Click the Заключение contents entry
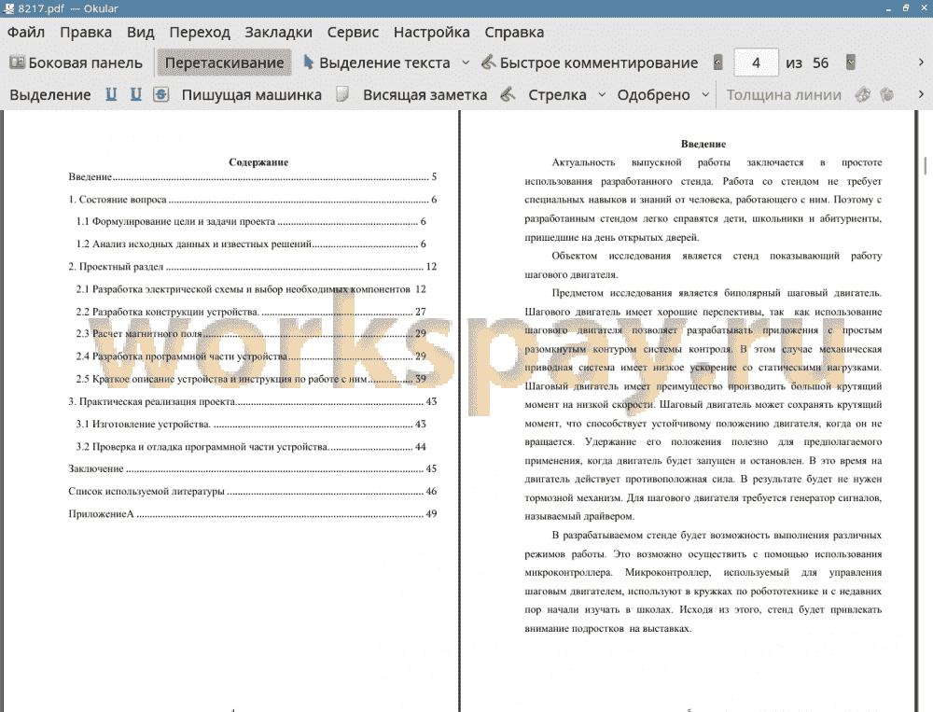The image size is (933, 712). (252, 468)
